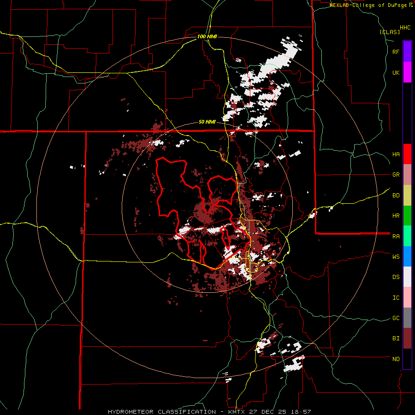The image size is (415, 415).
Task: Click the HYDROMETEOR CLASSIFICATION title text
Action: (162, 412)
